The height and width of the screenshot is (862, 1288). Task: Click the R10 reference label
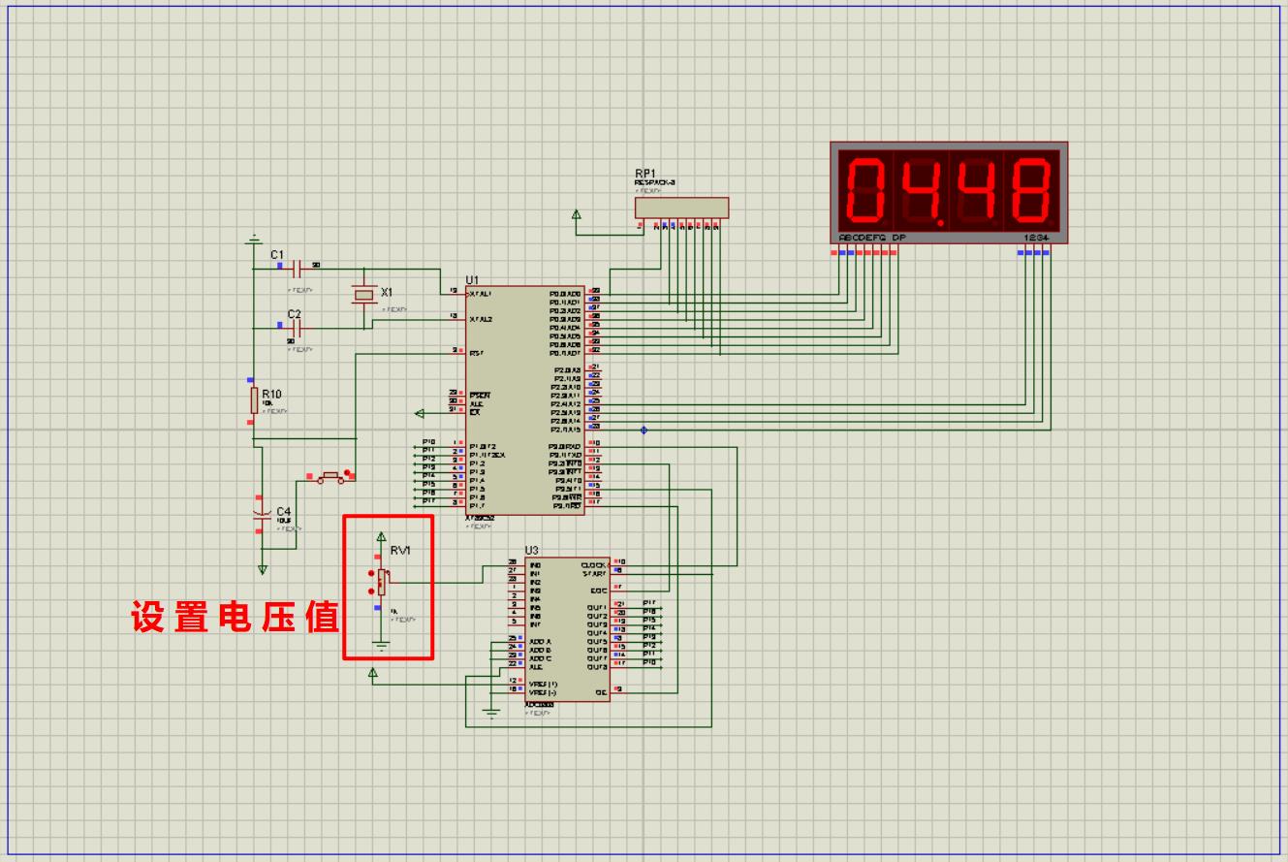tap(272, 394)
